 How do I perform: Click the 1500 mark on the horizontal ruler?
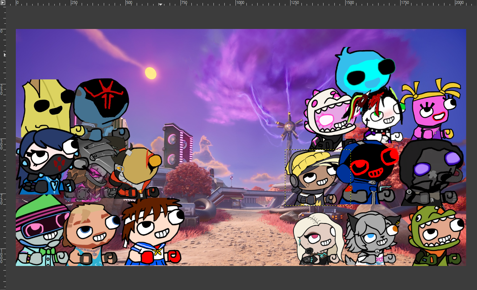pos(350,3)
